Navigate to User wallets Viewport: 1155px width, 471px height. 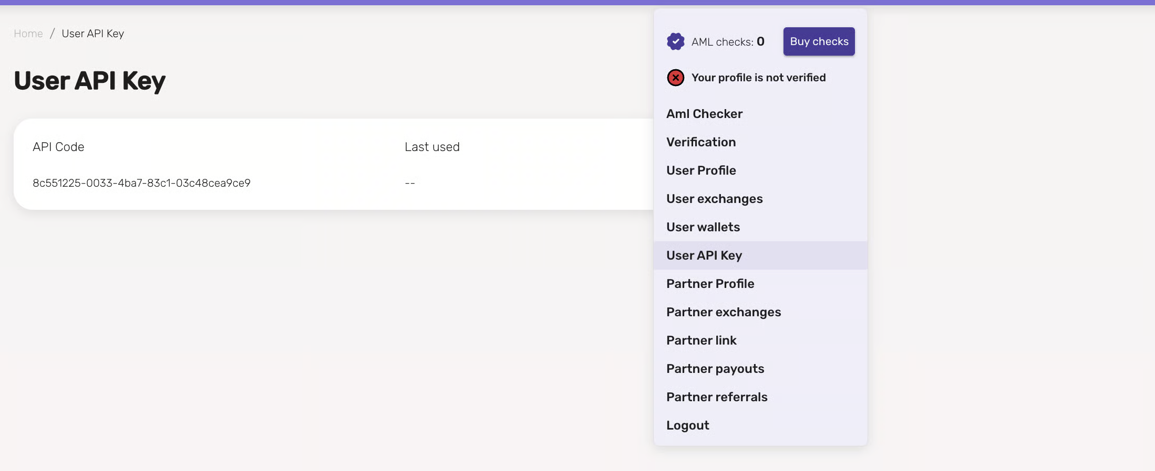coord(703,227)
